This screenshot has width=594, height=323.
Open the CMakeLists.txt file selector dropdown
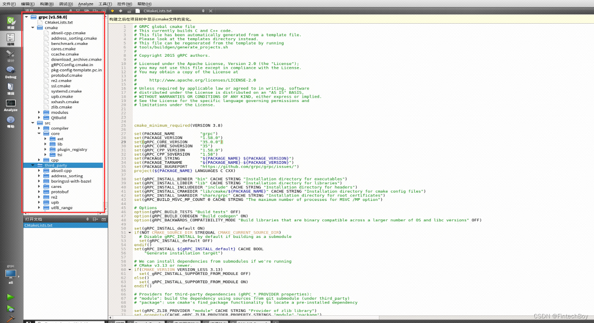pyautogui.click(x=203, y=11)
